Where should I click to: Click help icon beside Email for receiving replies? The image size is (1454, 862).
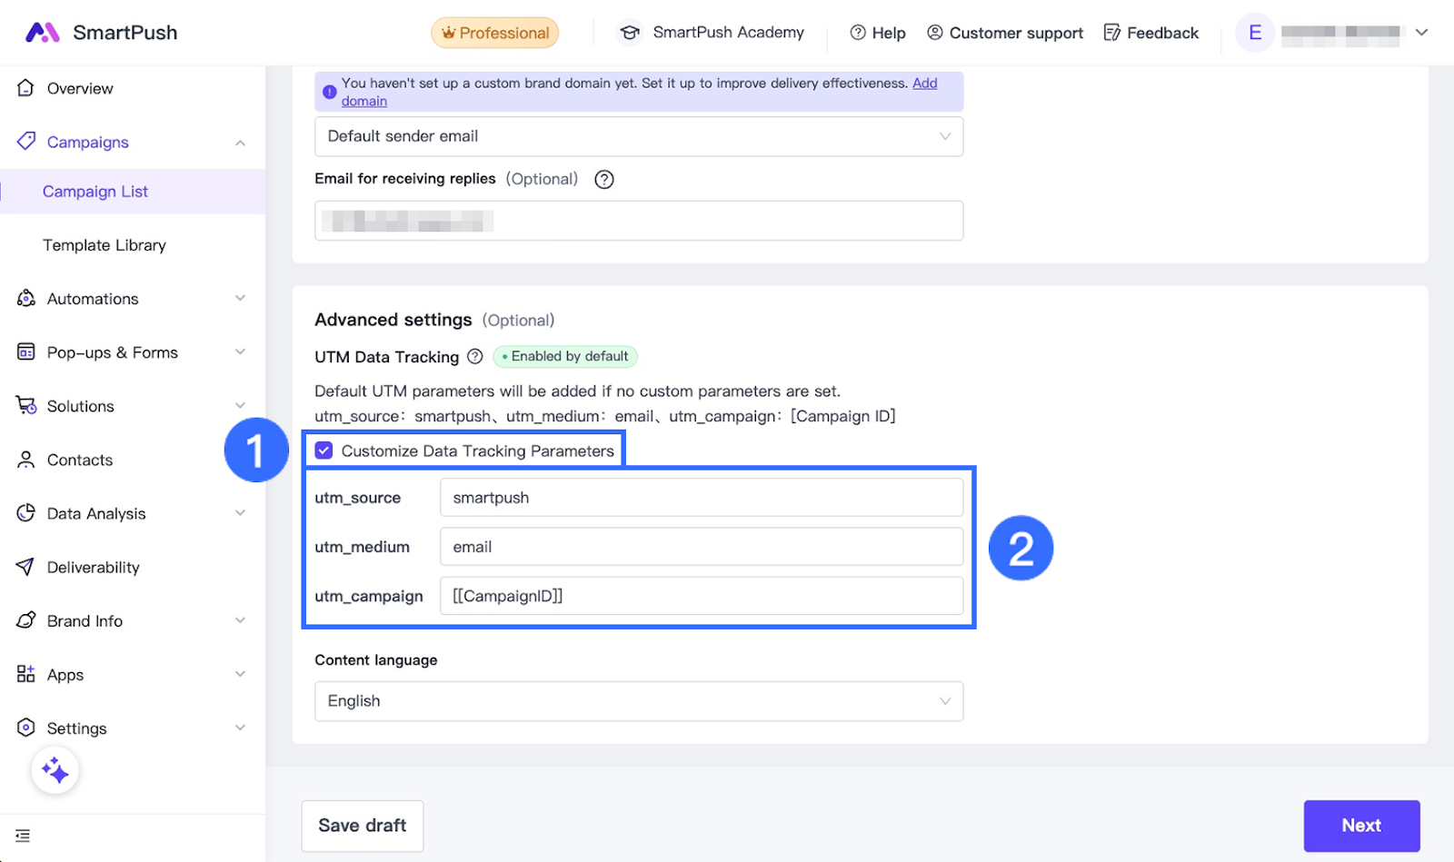603,180
